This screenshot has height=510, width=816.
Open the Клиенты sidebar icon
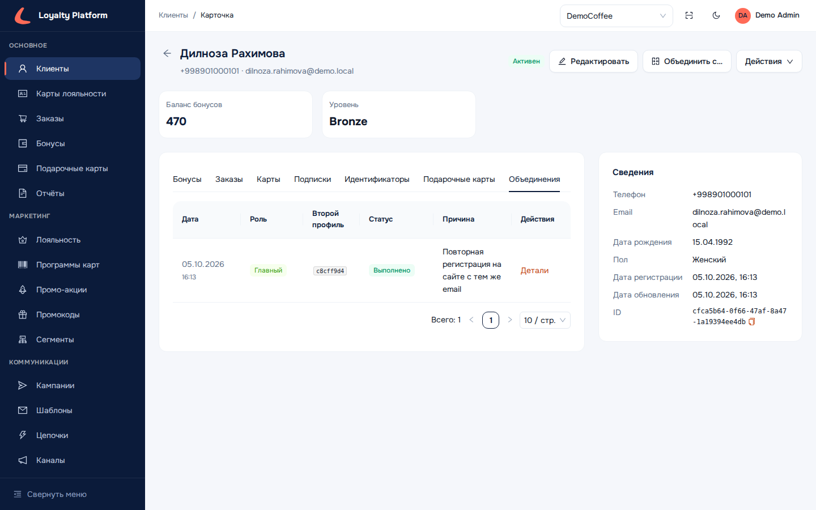pos(23,69)
